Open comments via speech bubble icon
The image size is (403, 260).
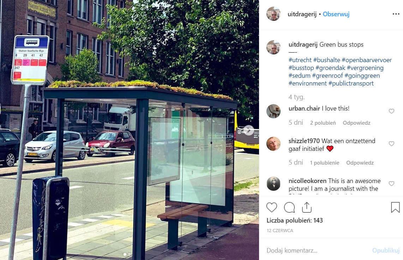pos(289,207)
